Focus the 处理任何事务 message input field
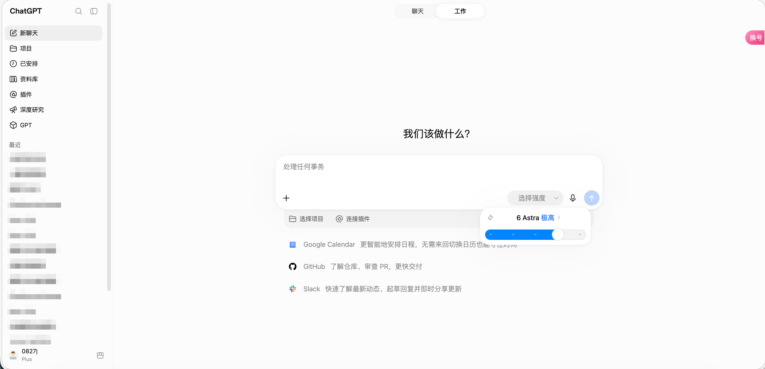 pyautogui.click(x=439, y=167)
